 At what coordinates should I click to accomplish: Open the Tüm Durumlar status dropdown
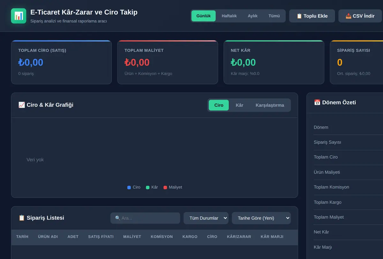click(206, 218)
